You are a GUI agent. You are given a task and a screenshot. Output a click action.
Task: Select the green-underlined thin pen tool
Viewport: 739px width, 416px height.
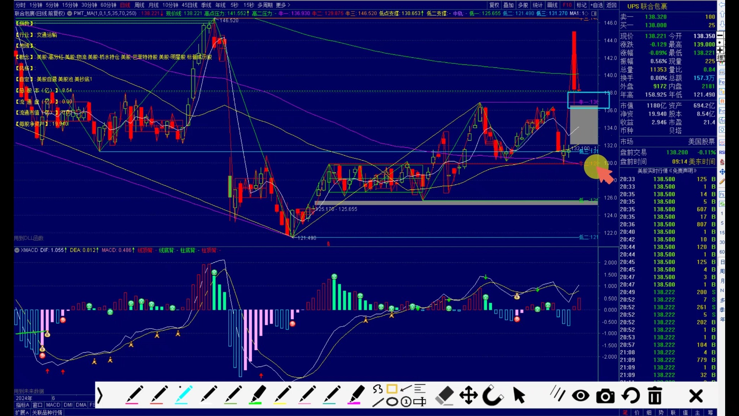click(233, 395)
